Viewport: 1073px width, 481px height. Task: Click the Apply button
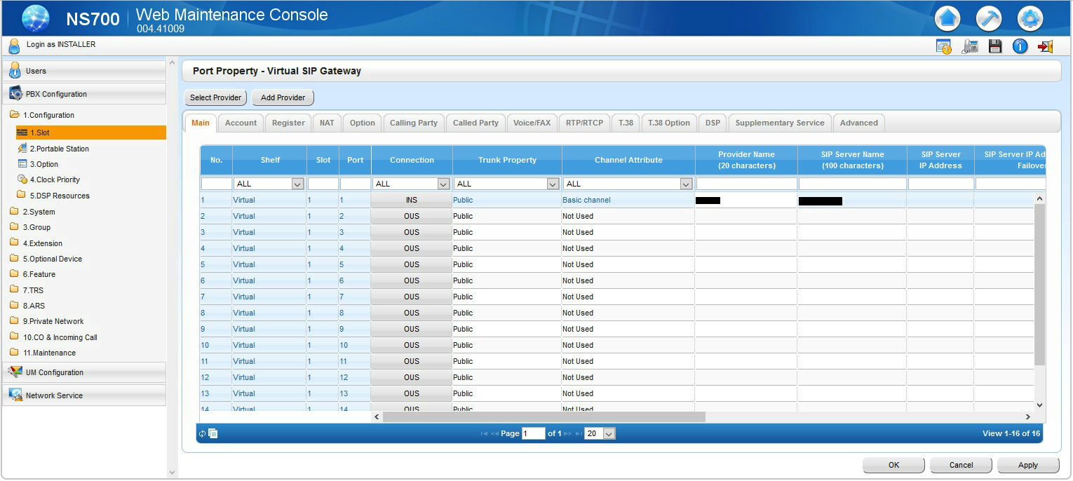click(1028, 465)
